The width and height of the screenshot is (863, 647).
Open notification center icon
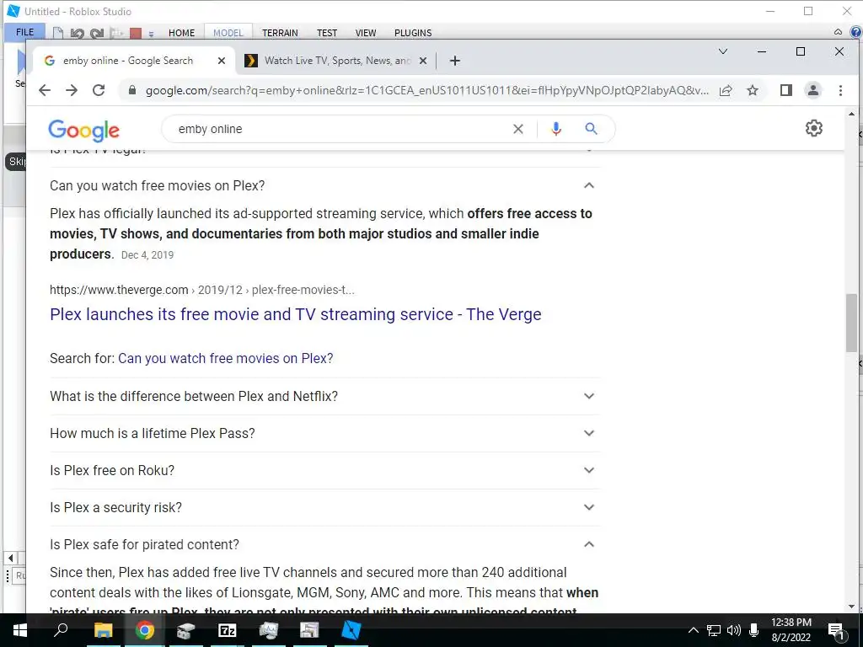(836, 631)
